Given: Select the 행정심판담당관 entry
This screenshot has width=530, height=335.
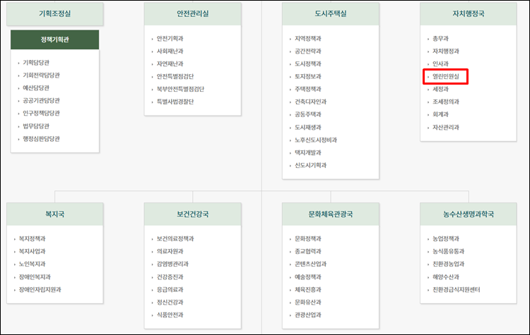Looking at the screenshot, I should click(41, 139).
